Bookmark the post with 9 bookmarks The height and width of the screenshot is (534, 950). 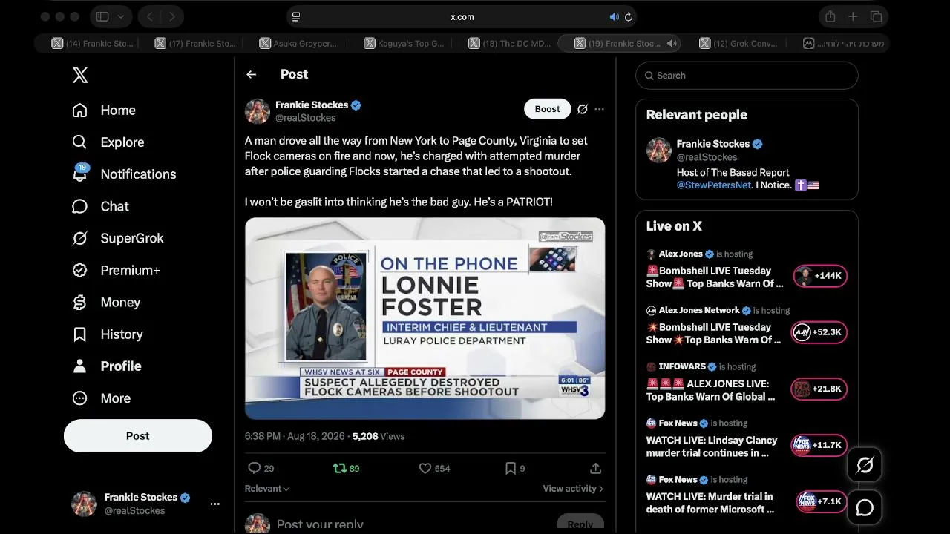(511, 468)
